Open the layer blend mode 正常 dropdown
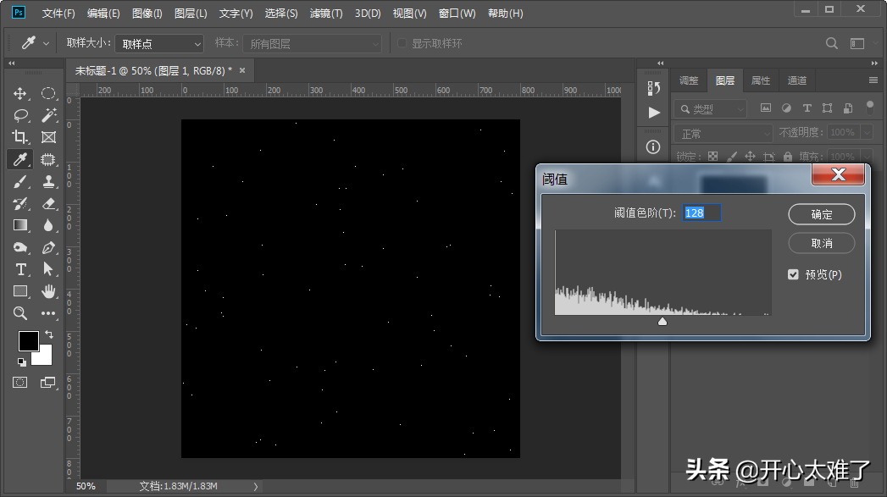 pos(723,134)
